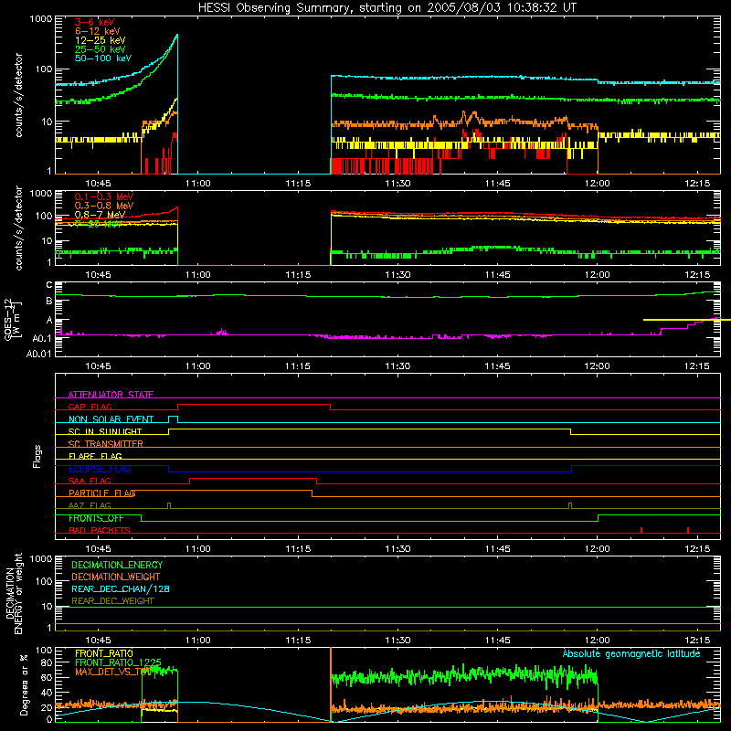Click the A0.01 tick label on GOES axis
The image size is (731, 731).
38,354
